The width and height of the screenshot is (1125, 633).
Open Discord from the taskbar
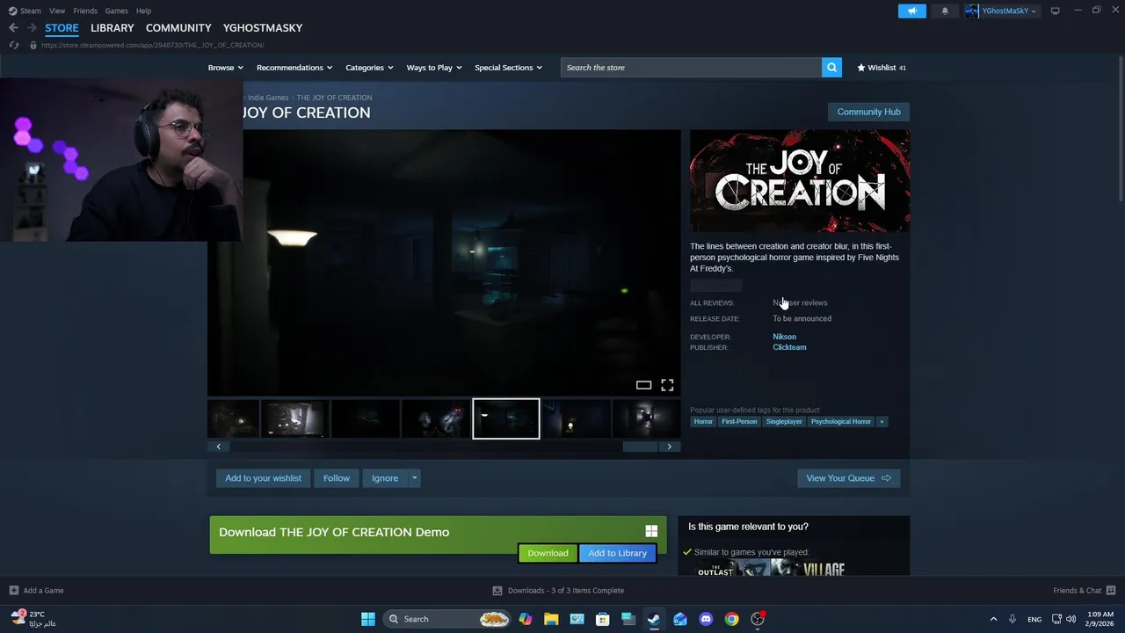pos(706,619)
